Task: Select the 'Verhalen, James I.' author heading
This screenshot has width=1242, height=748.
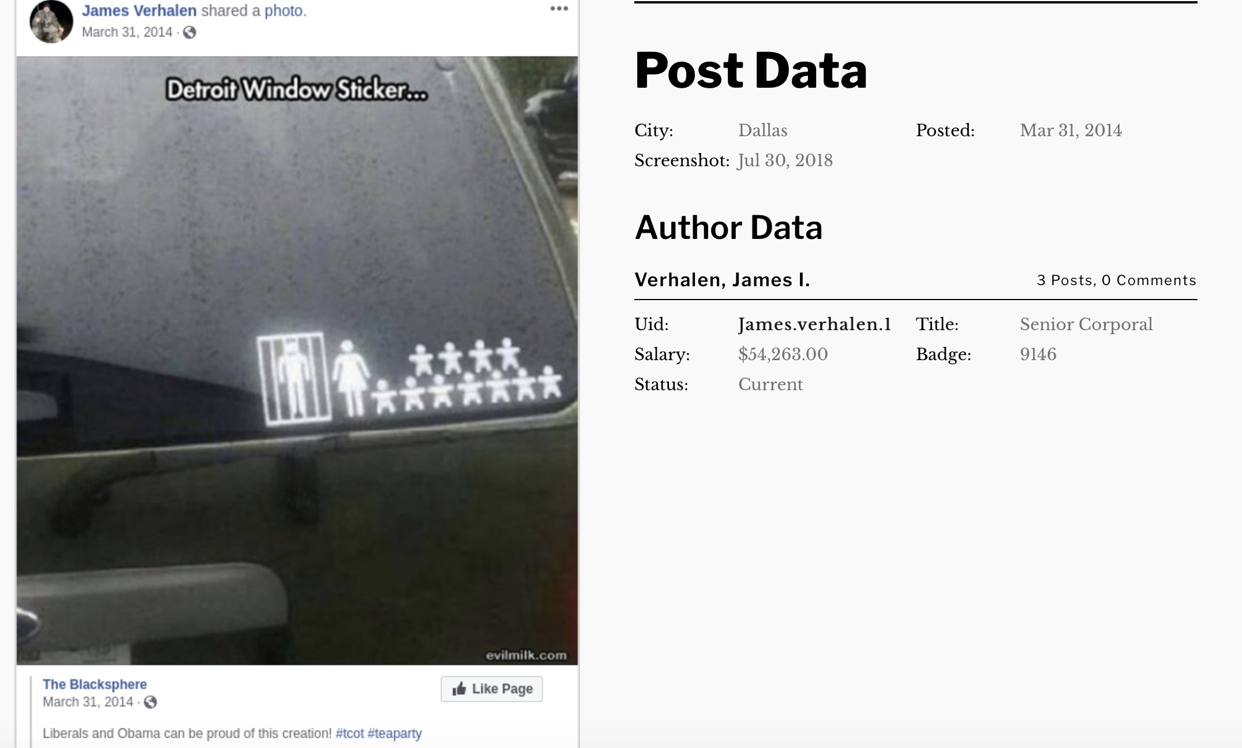Action: [x=722, y=280]
